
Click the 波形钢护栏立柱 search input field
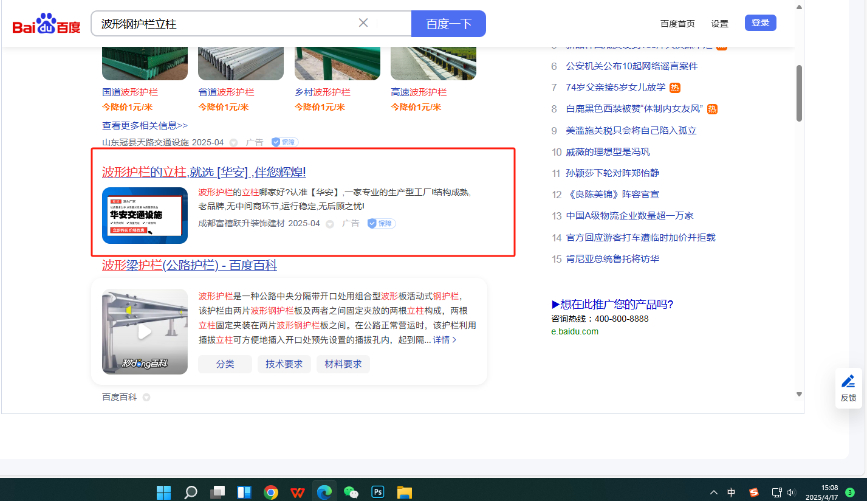(x=225, y=24)
